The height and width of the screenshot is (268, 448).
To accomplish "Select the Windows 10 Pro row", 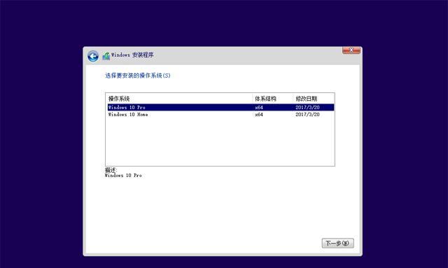I will pyautogui.click(x=220, y=108).
